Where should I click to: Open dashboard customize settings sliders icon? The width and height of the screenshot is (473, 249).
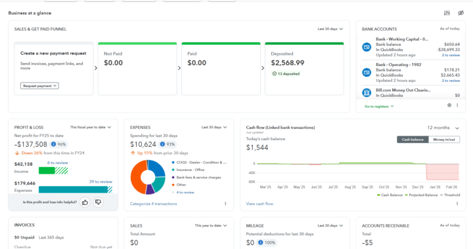tap(447, 13)
